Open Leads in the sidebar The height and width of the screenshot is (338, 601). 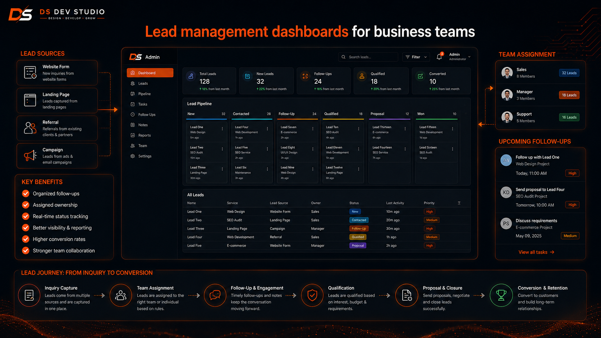pyautogui.click(x=143, y=83)
